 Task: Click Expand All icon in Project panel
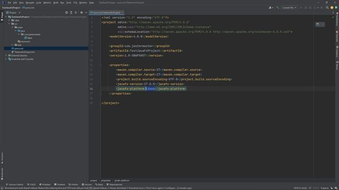[71, 13]
